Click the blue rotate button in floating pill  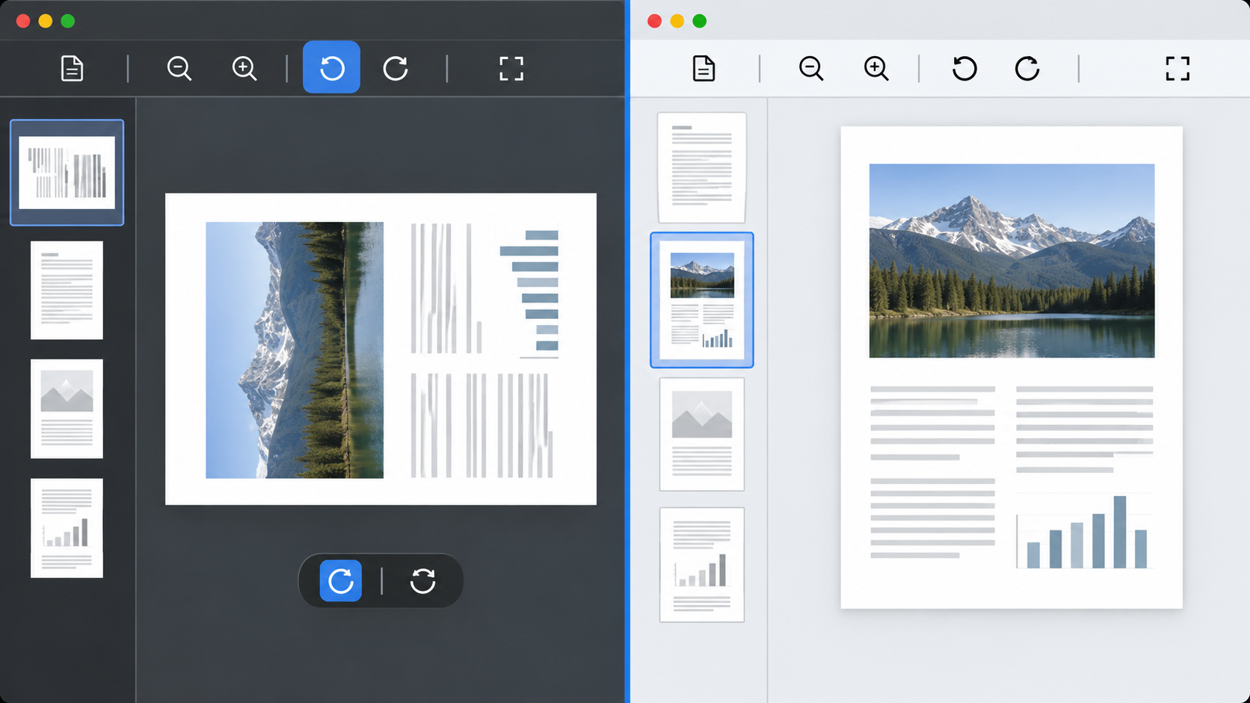[341, 580]
